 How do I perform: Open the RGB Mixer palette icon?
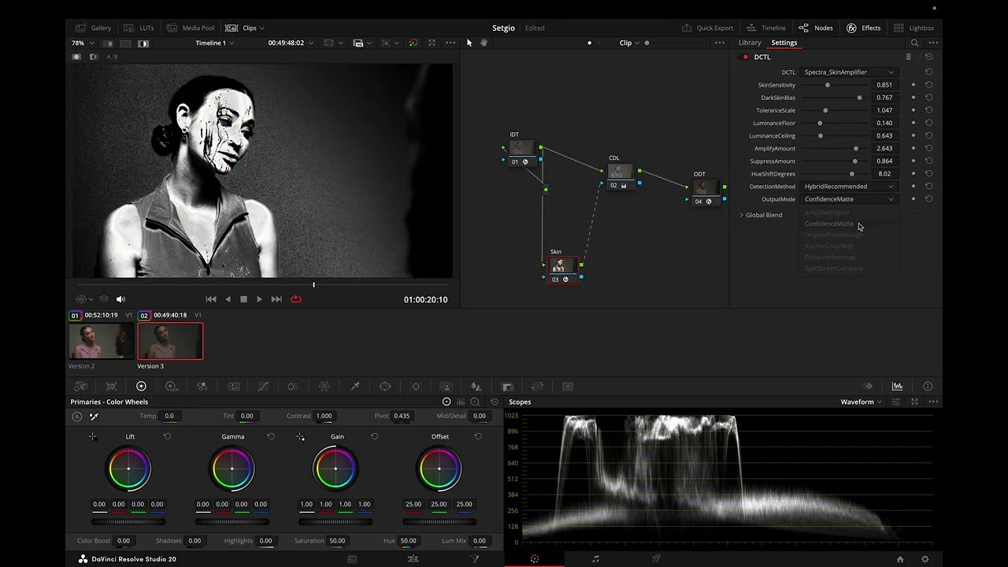[202, 387]
